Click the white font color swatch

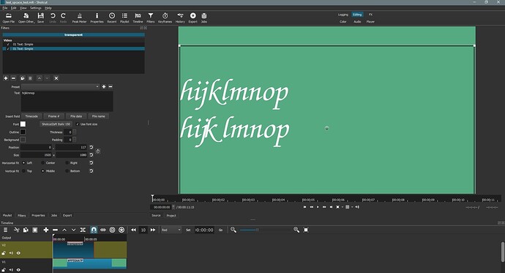23,124
